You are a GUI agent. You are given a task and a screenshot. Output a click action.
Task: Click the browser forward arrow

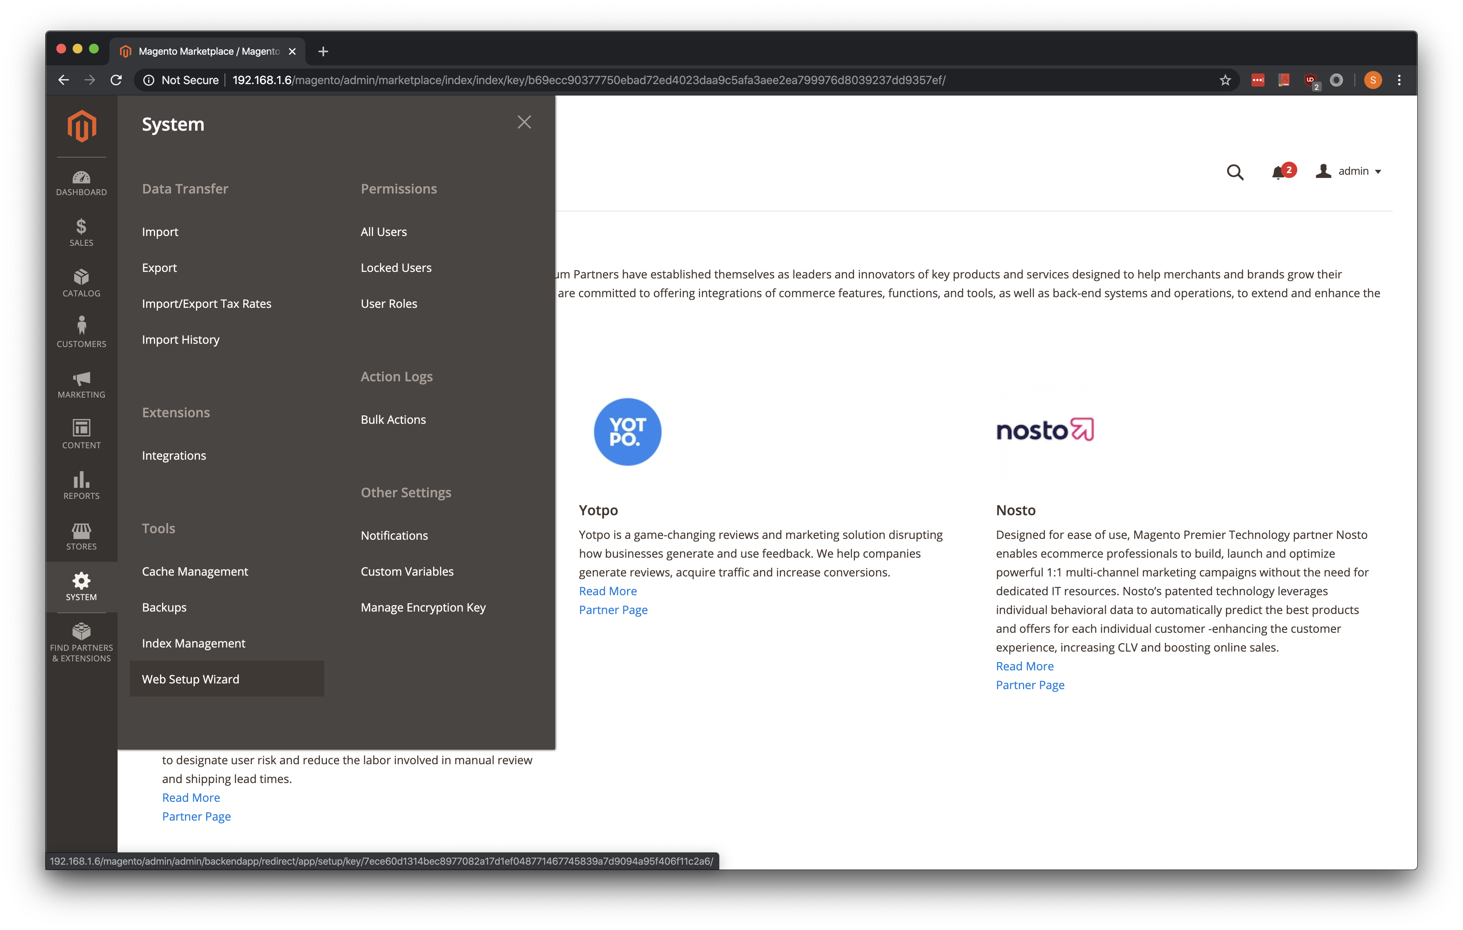(x=90, y=80)
